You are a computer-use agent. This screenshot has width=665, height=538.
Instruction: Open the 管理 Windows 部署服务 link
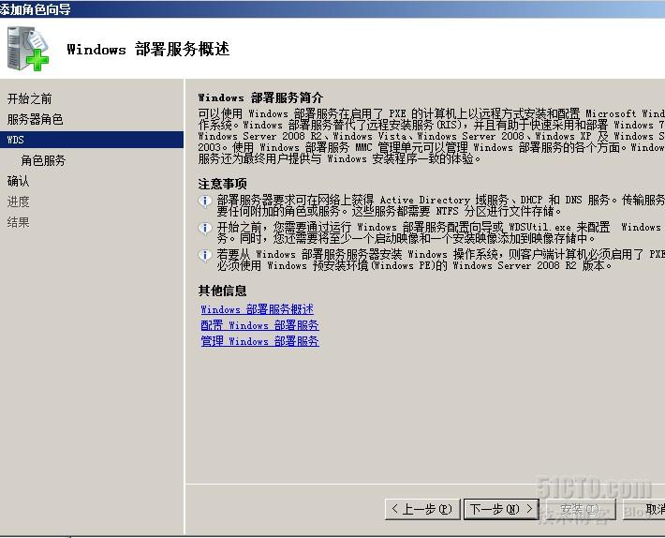[259, 341]
